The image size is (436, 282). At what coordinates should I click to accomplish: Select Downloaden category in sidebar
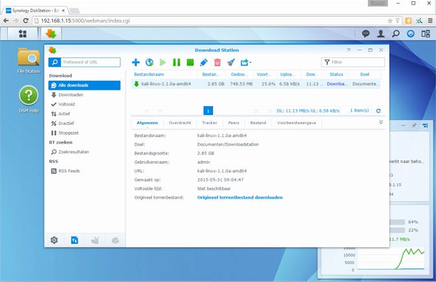tap(84, 95)
